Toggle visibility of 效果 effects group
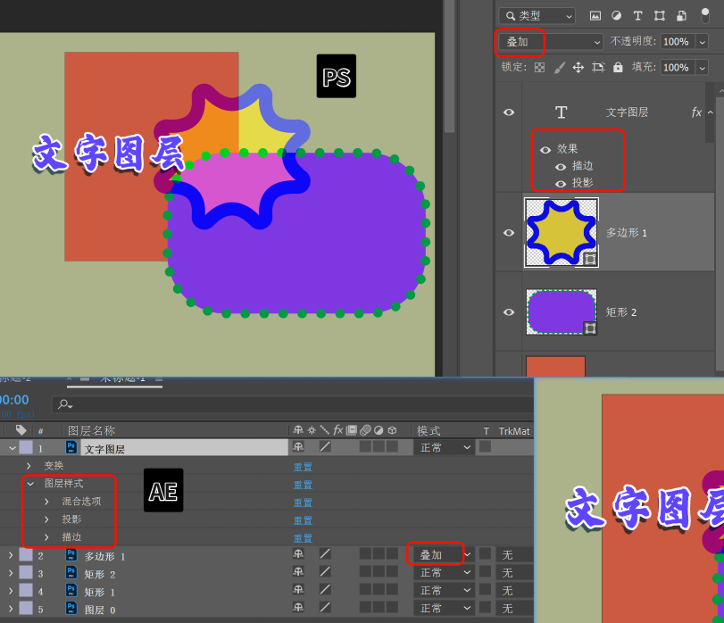Viewport: 724px width, 623px height. [x=545, y=150]
